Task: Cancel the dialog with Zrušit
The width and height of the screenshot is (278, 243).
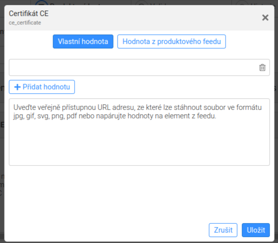Action: (x=223, y=230)
